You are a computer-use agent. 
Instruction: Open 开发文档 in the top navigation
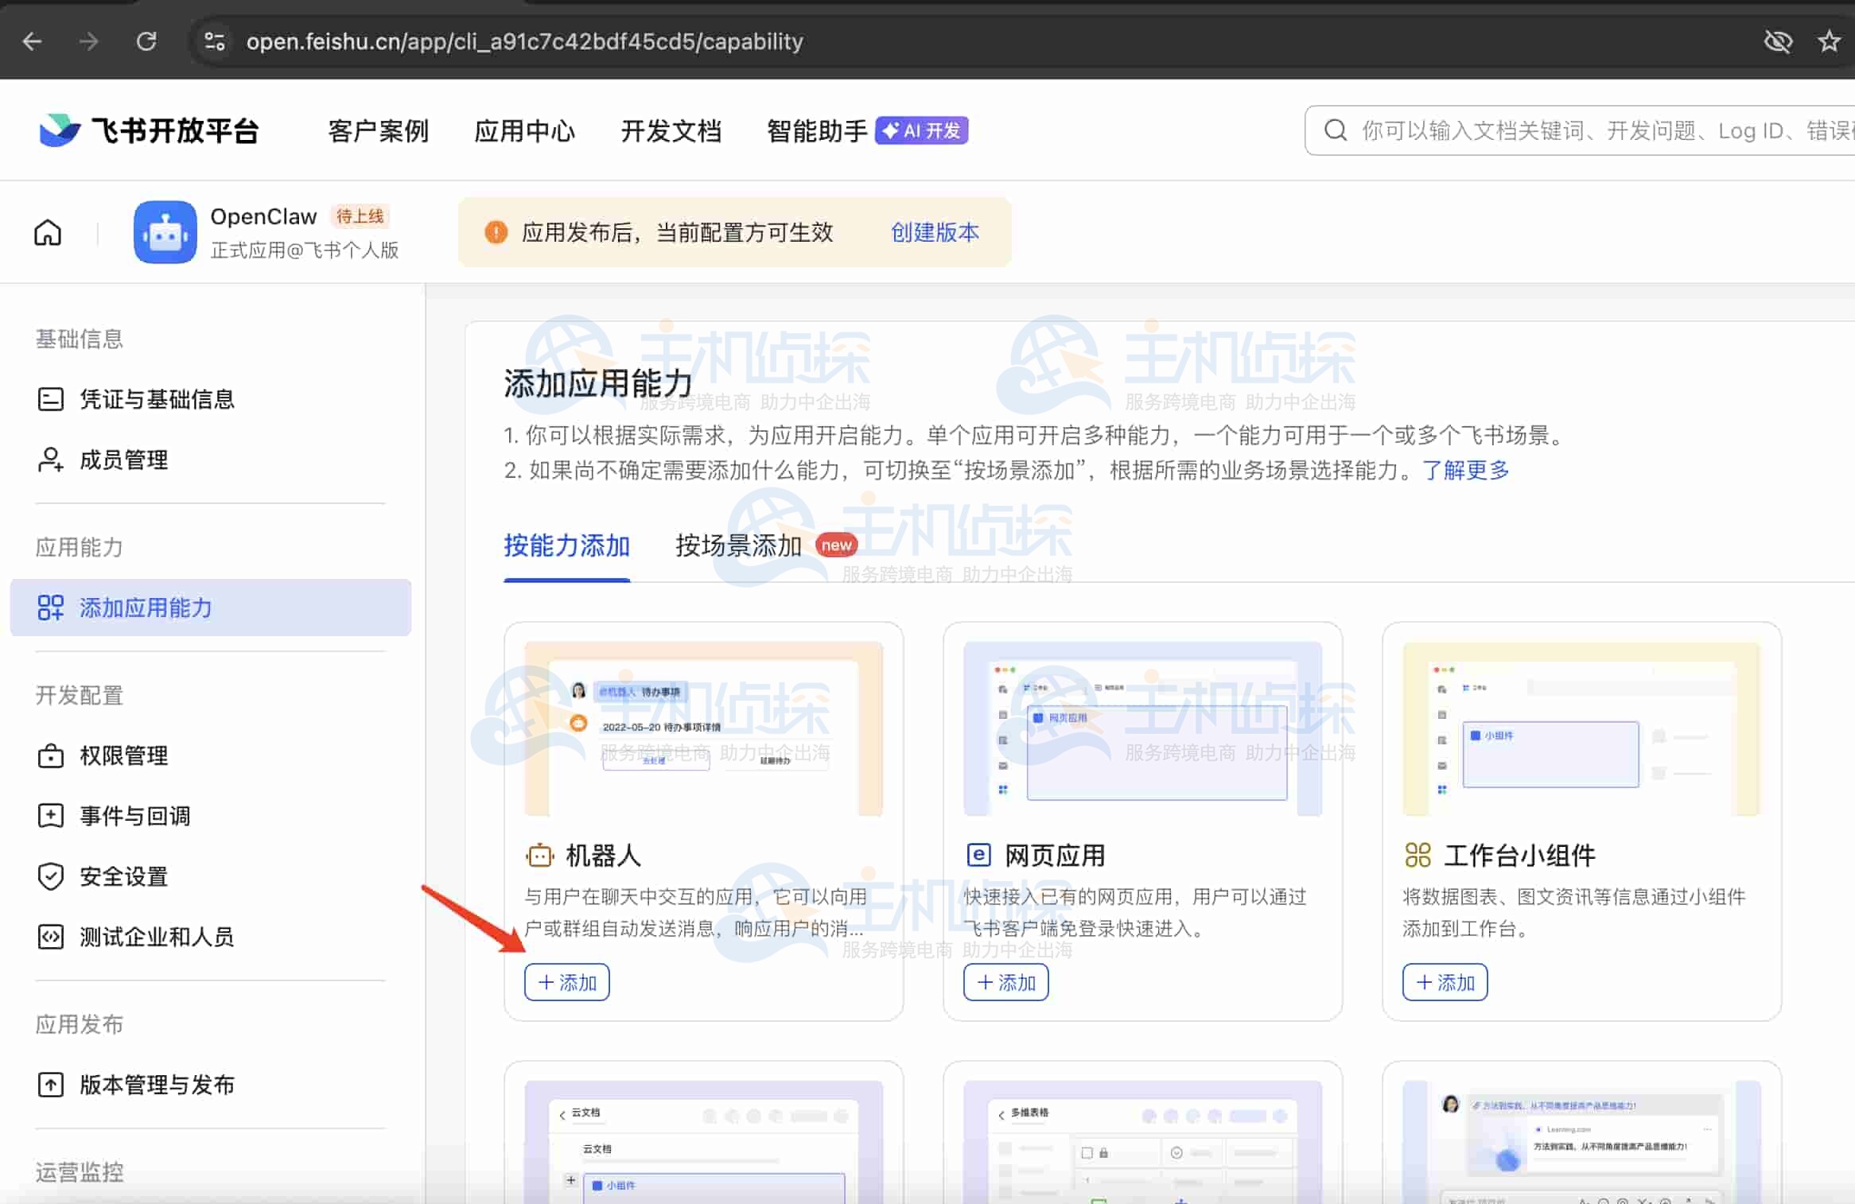click(671, 130)
